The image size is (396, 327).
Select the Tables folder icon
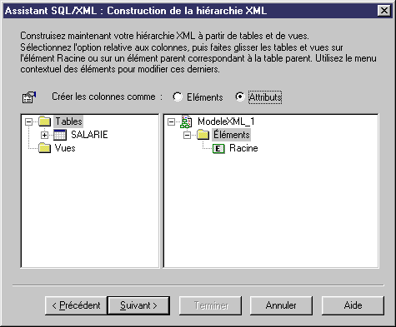(45, 121)
